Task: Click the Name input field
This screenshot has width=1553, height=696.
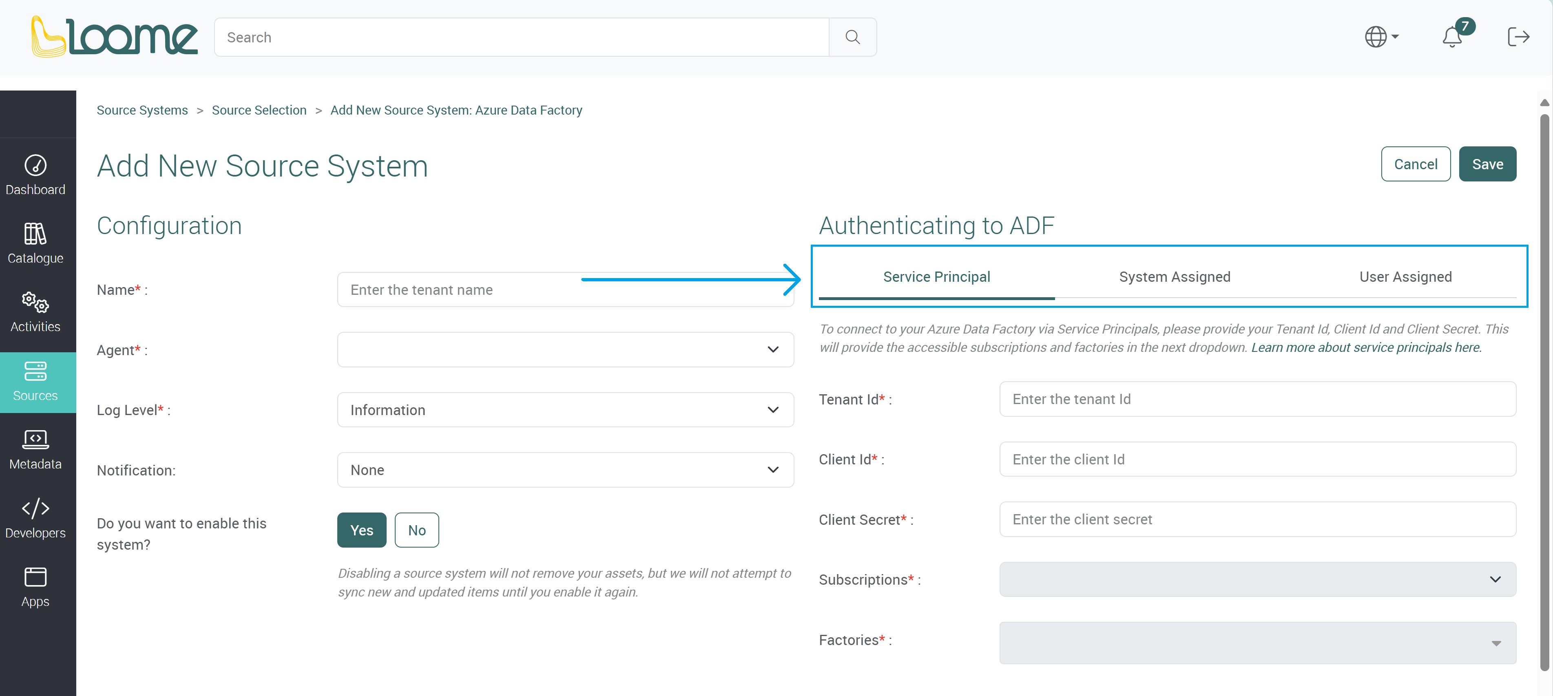Action: click(566, 290)
